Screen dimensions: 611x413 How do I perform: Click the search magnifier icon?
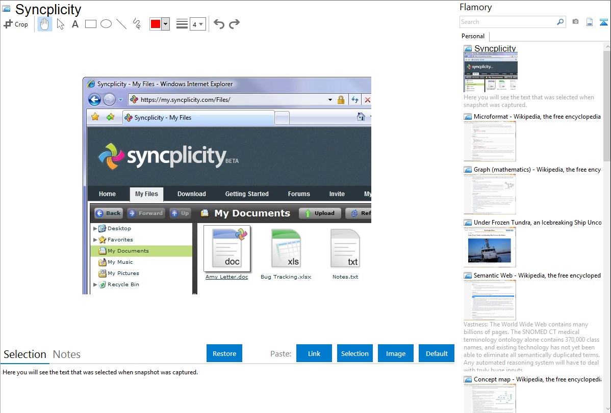tap(561, 22)
